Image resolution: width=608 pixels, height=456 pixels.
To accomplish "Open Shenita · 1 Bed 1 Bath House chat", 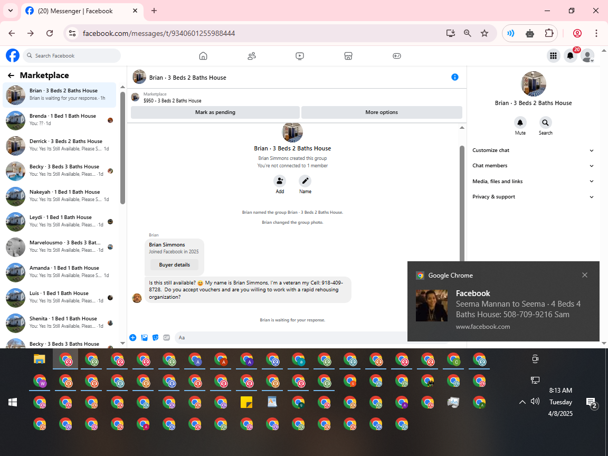I will 59,322.
